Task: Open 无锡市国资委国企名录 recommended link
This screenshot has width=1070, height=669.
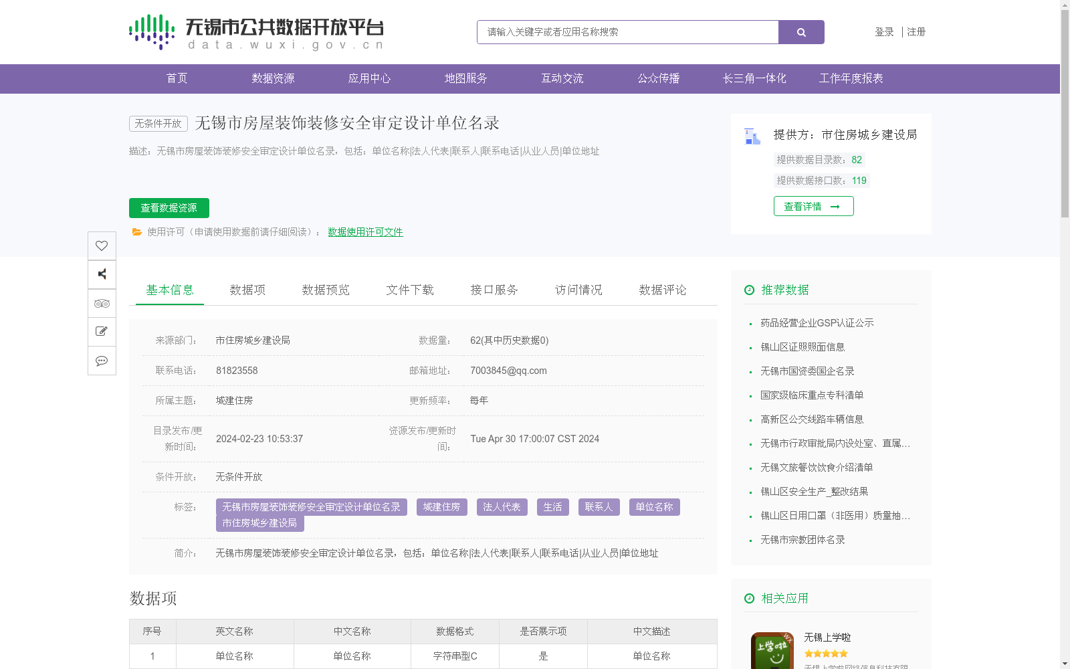Action: [807, 371]
